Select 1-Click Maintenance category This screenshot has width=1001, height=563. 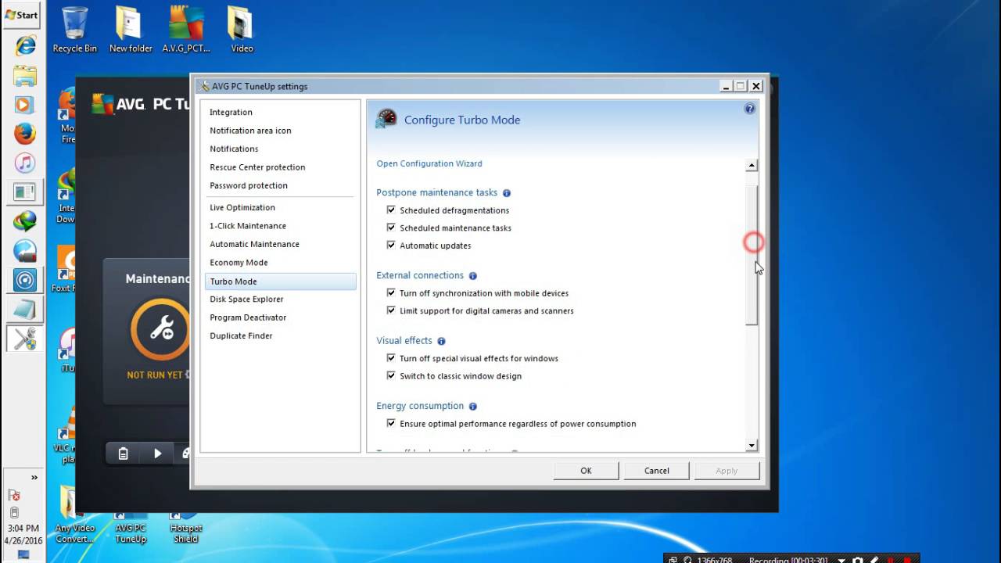pyautogui.click(x=248, y=226)
